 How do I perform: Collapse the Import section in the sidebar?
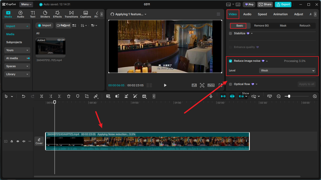click(28, 26)
